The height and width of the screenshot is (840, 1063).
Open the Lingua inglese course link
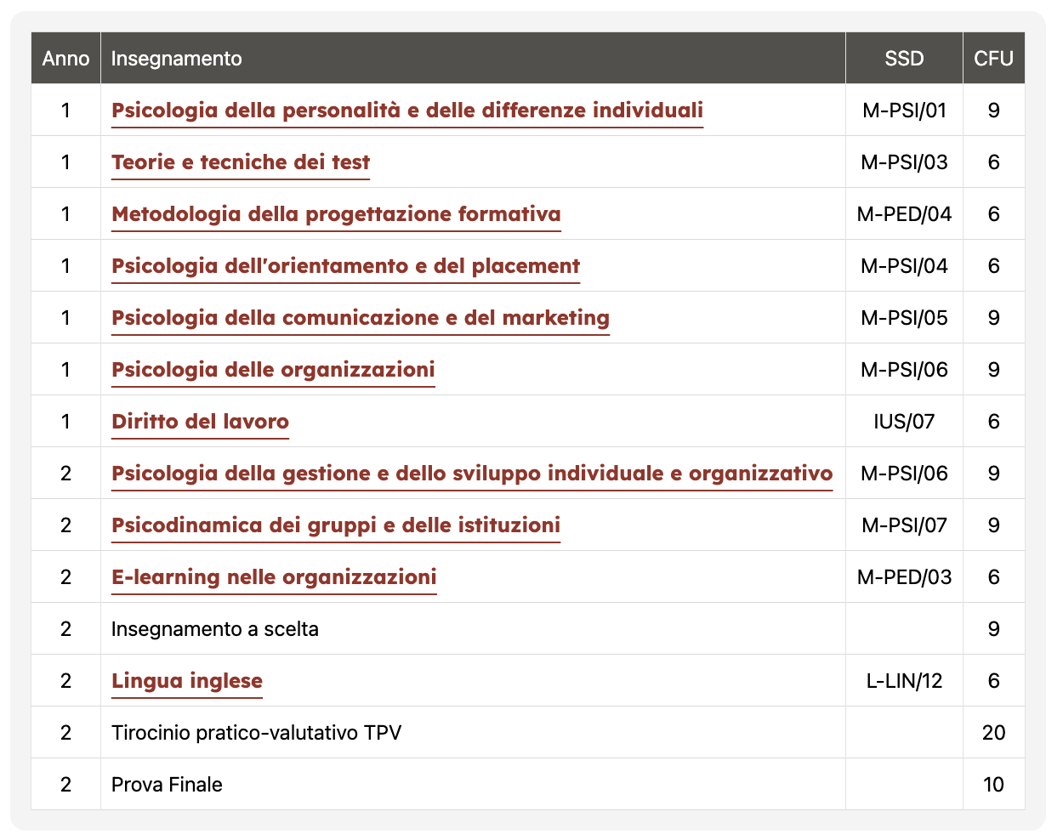(187, 681)
